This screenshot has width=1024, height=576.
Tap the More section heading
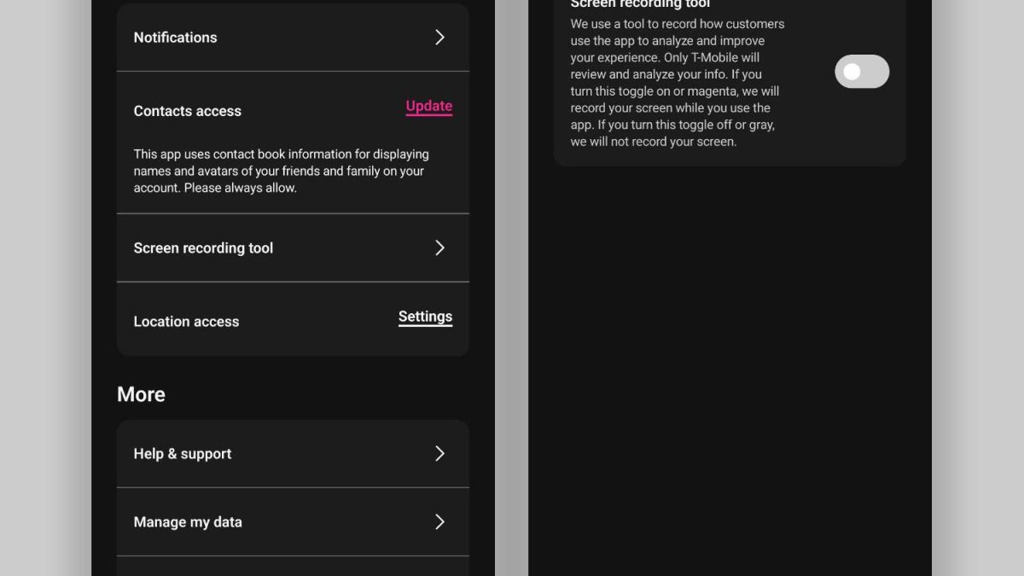pos(141,394)
